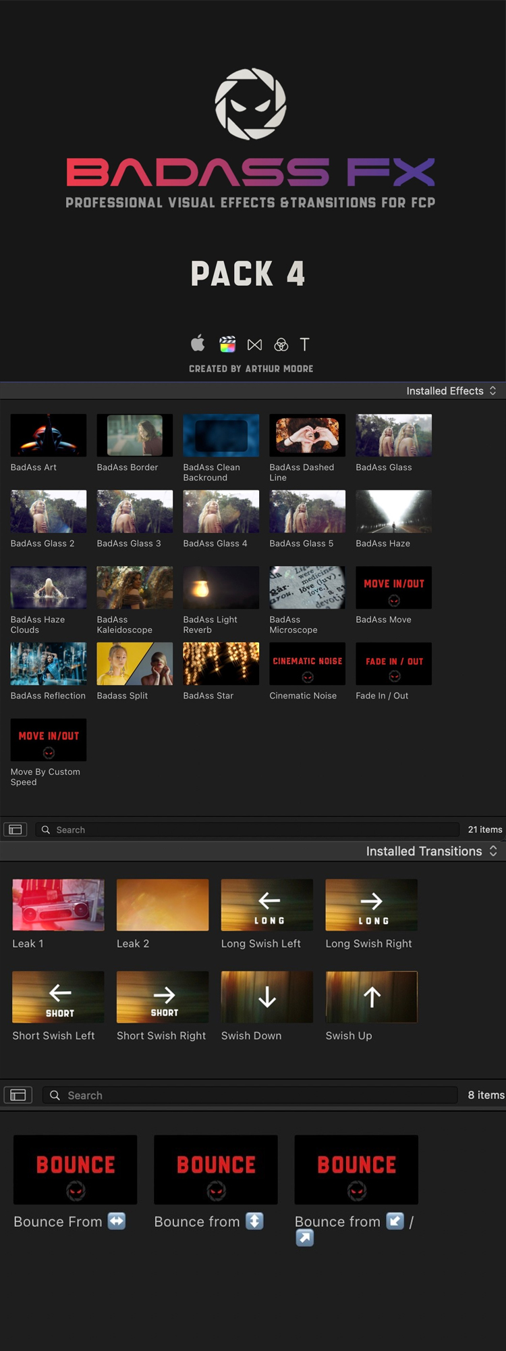The height and width of the screenshot is (1351, 506).
Task: Click the effects Search field
Action: [248, 830]
